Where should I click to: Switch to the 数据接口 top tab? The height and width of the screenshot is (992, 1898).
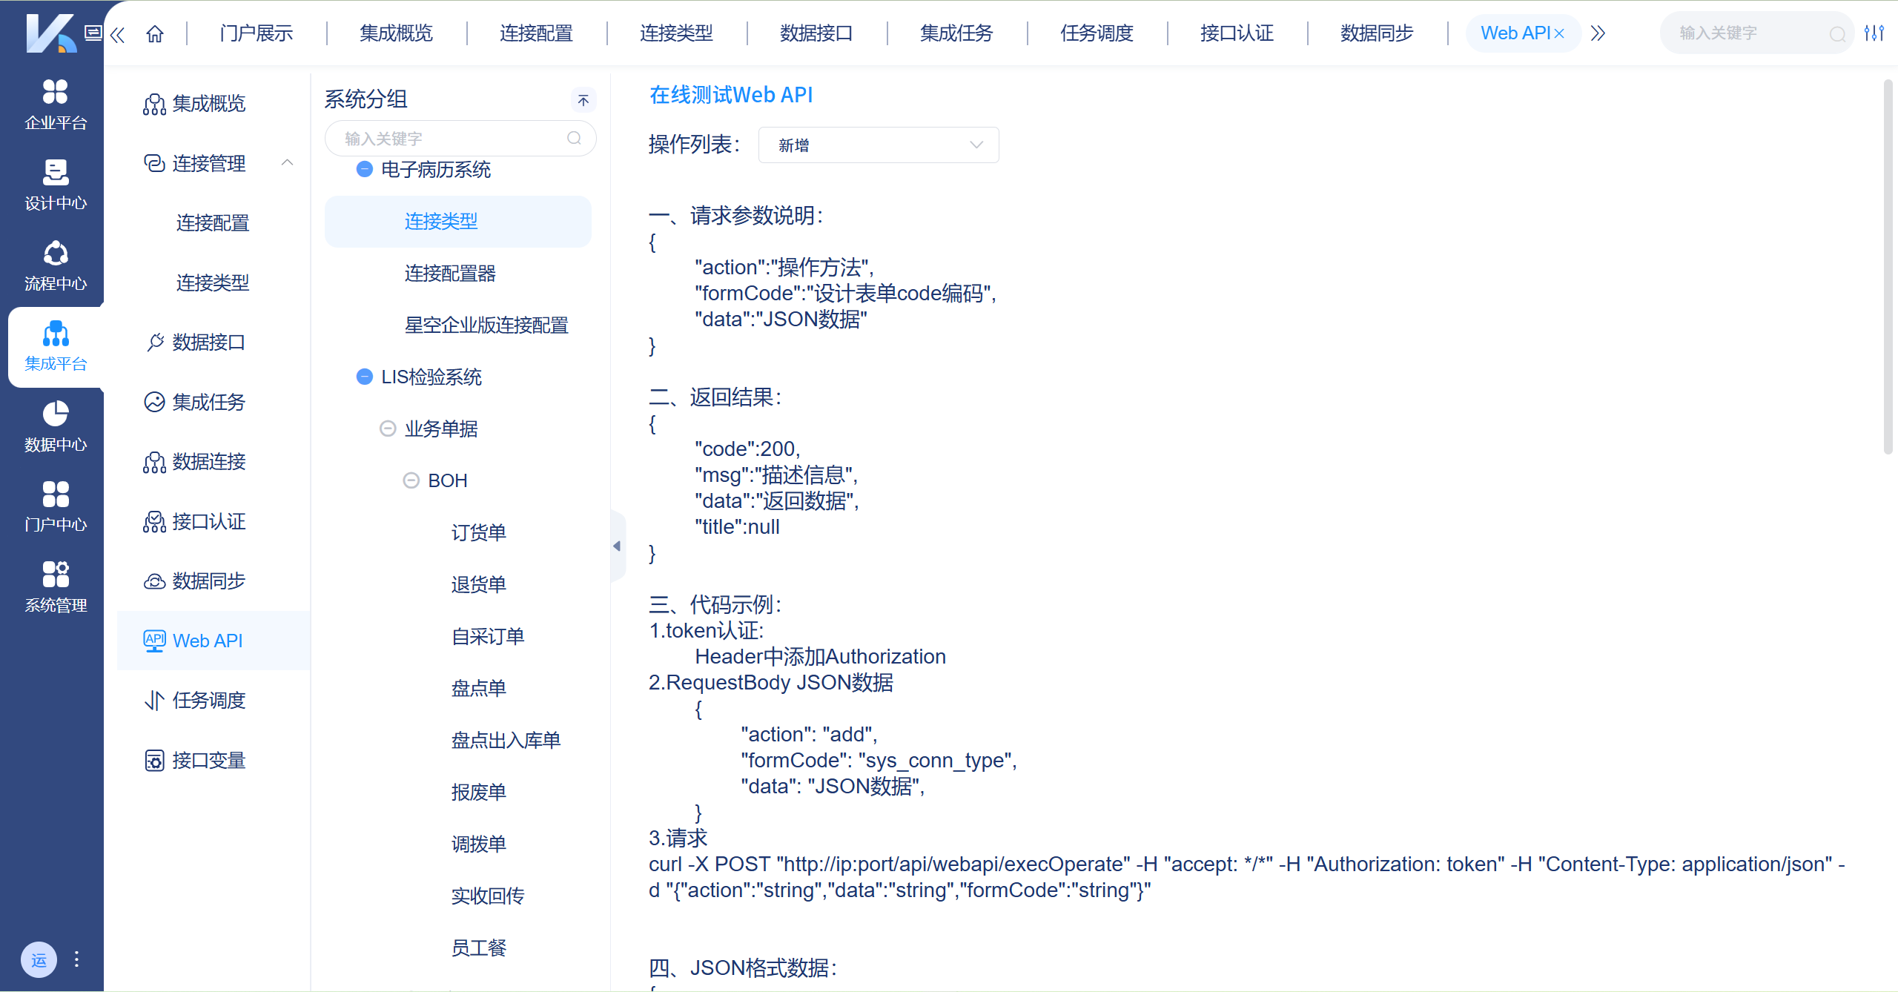pos(815,33)
